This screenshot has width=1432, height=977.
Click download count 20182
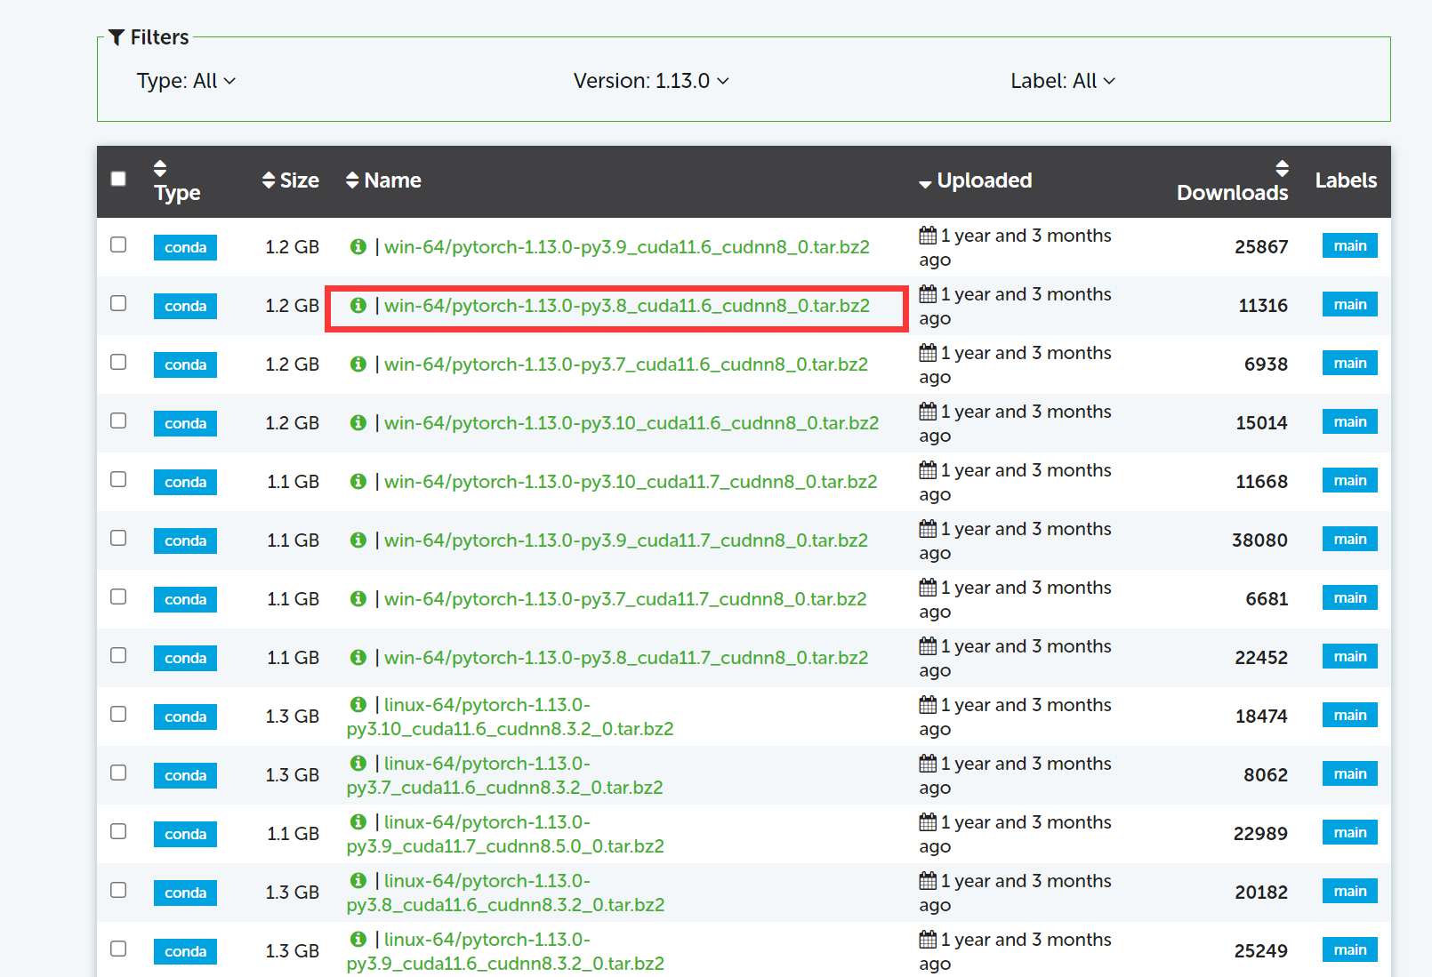click(1261, 893)
